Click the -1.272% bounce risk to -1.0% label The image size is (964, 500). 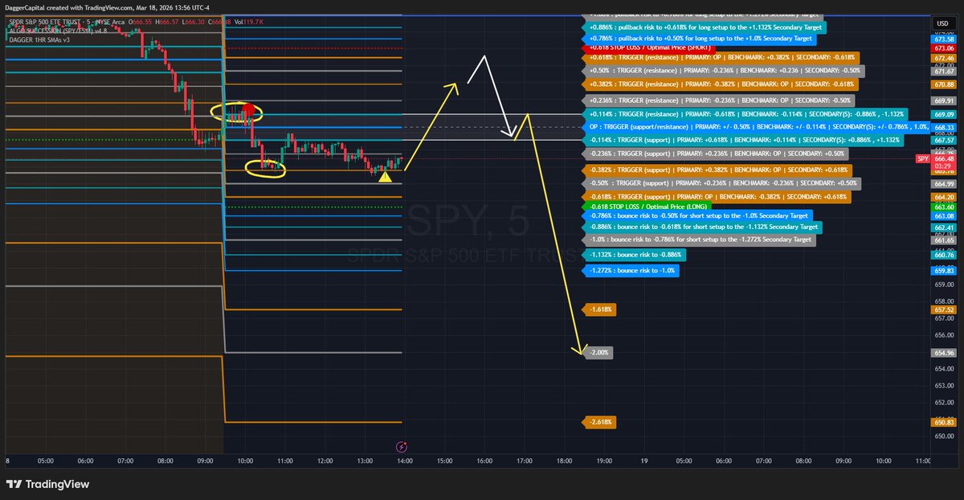[630, 271]
